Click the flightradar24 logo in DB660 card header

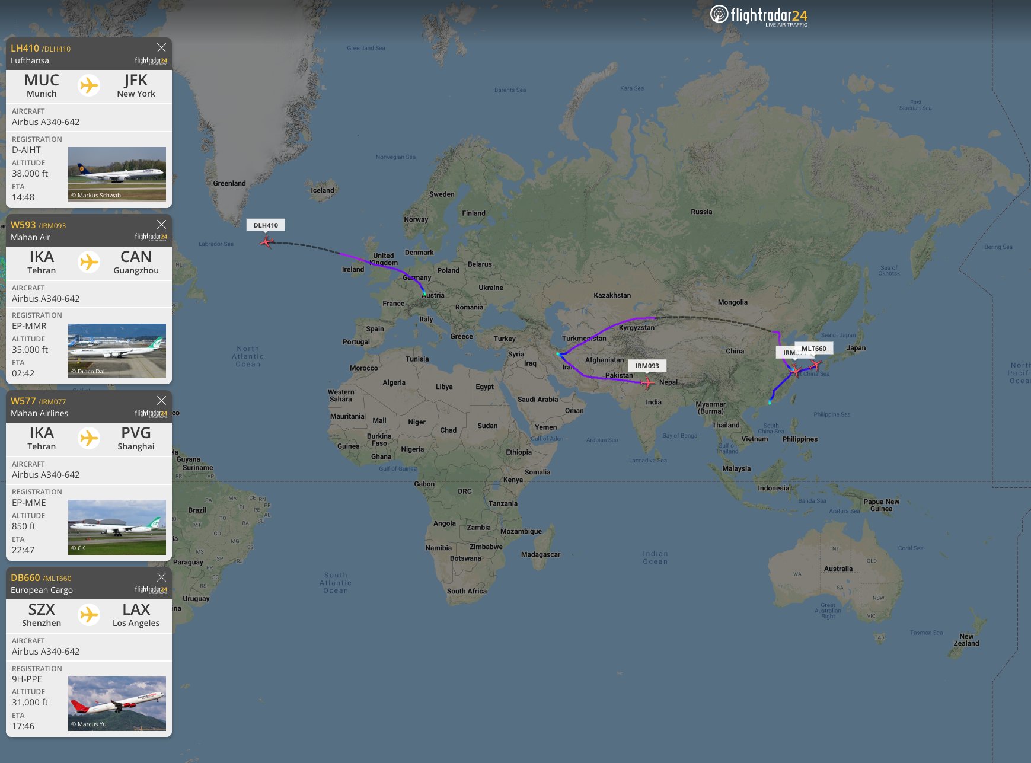tap(151, 589)
